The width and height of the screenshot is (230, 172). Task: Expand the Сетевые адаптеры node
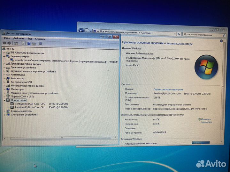pos(4,111)
